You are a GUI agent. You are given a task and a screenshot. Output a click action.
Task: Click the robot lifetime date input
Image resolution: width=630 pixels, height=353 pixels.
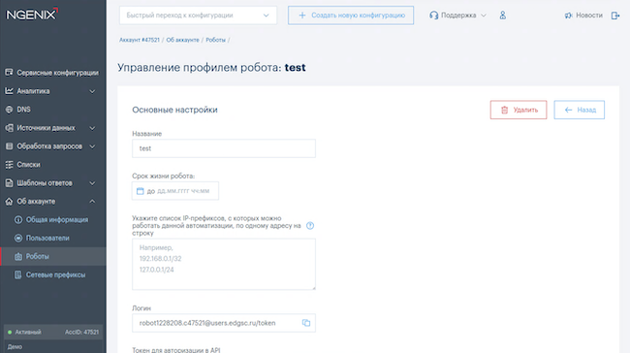[x=175, y=191]
